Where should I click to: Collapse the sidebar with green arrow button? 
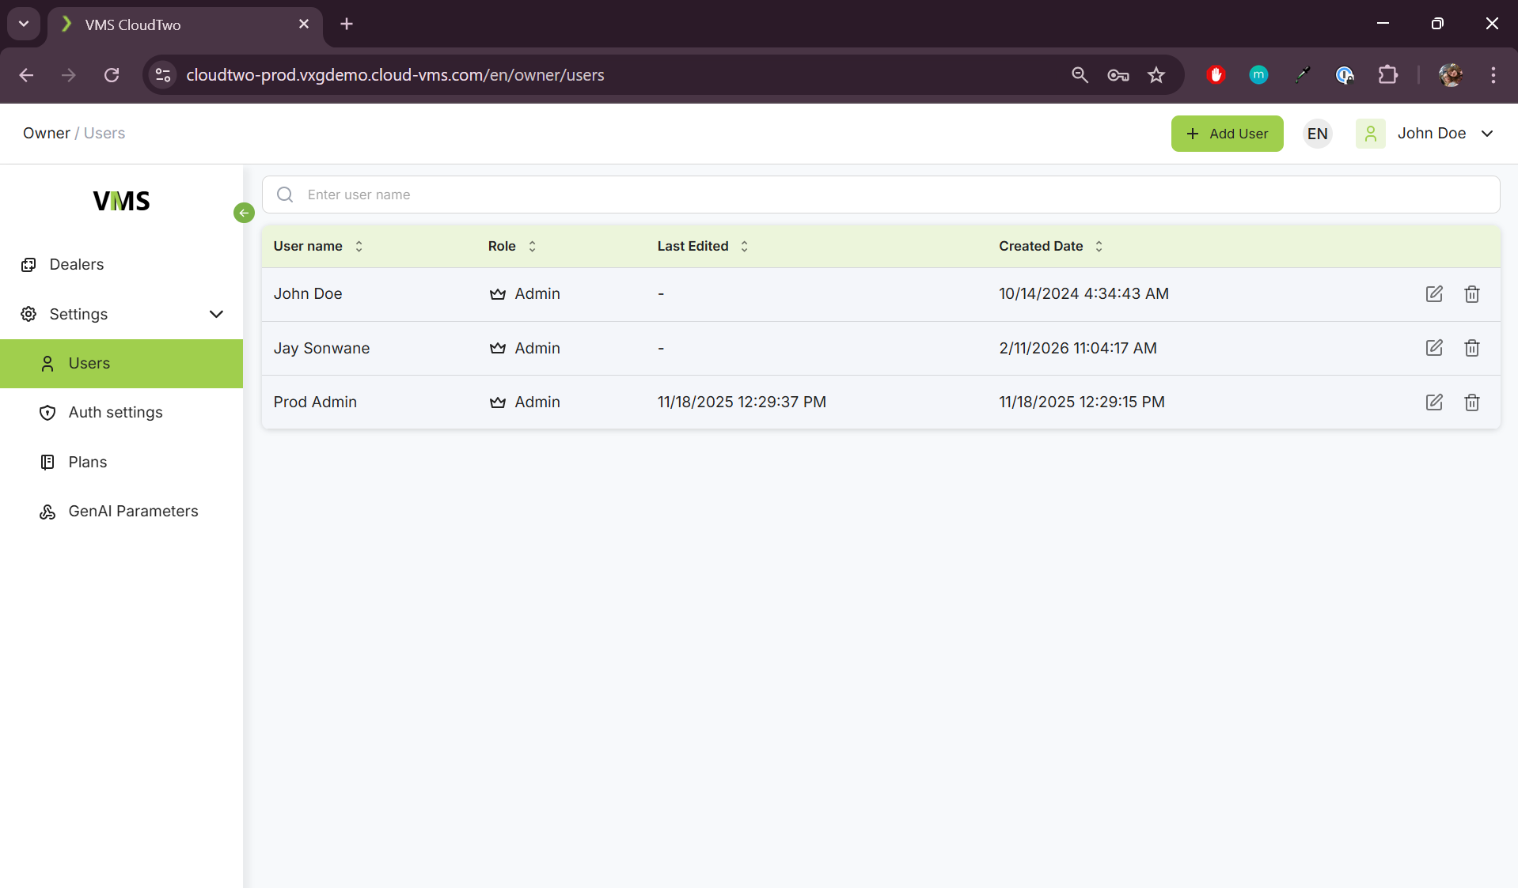tap(244, 213)
